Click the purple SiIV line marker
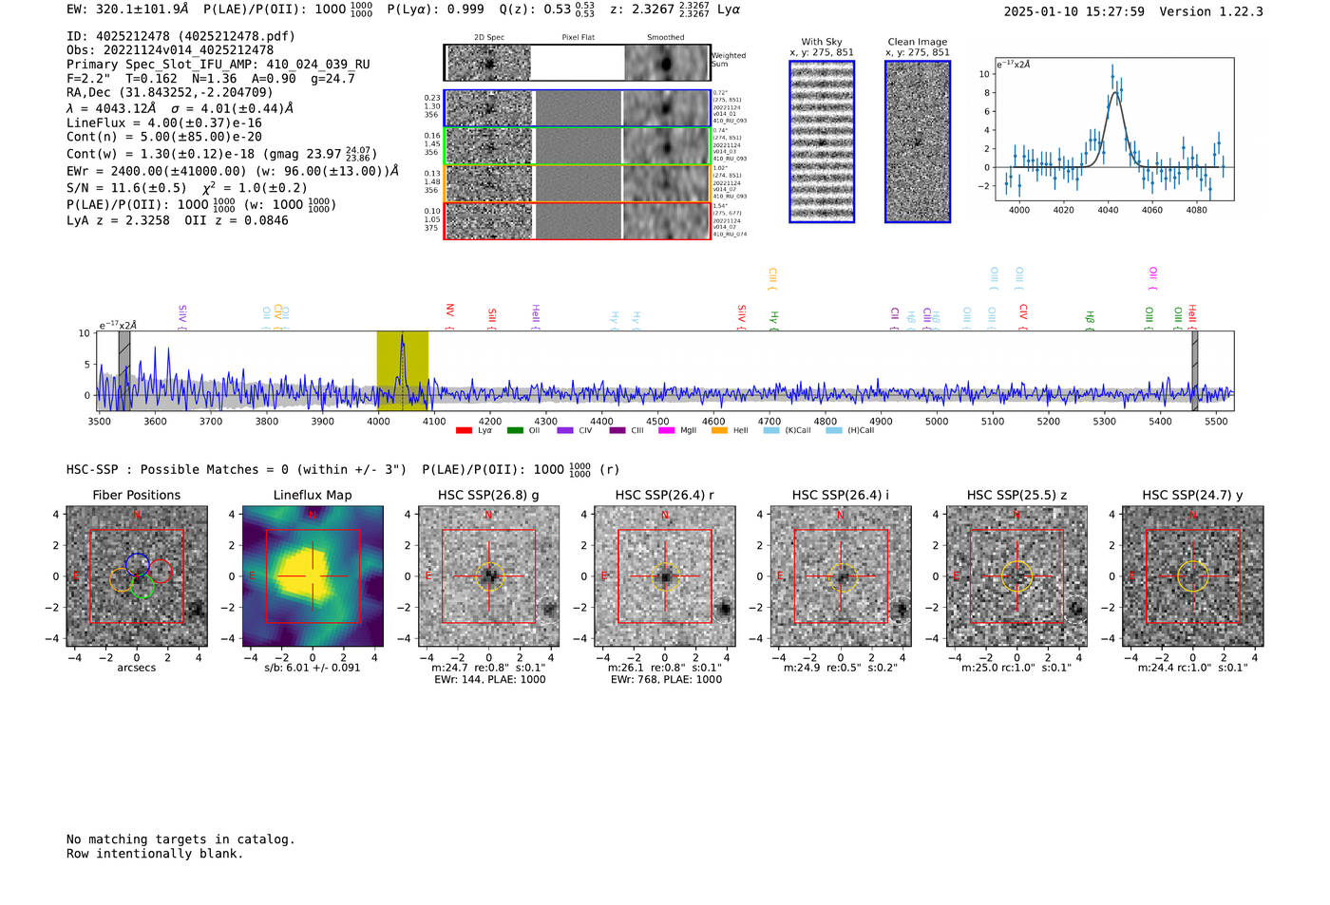 [x=182, y=316]
